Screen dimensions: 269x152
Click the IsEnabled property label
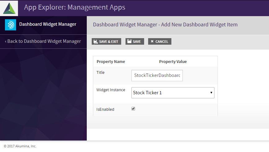[105, 109]
